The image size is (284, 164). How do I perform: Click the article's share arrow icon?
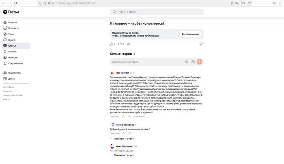click(129, 44)
